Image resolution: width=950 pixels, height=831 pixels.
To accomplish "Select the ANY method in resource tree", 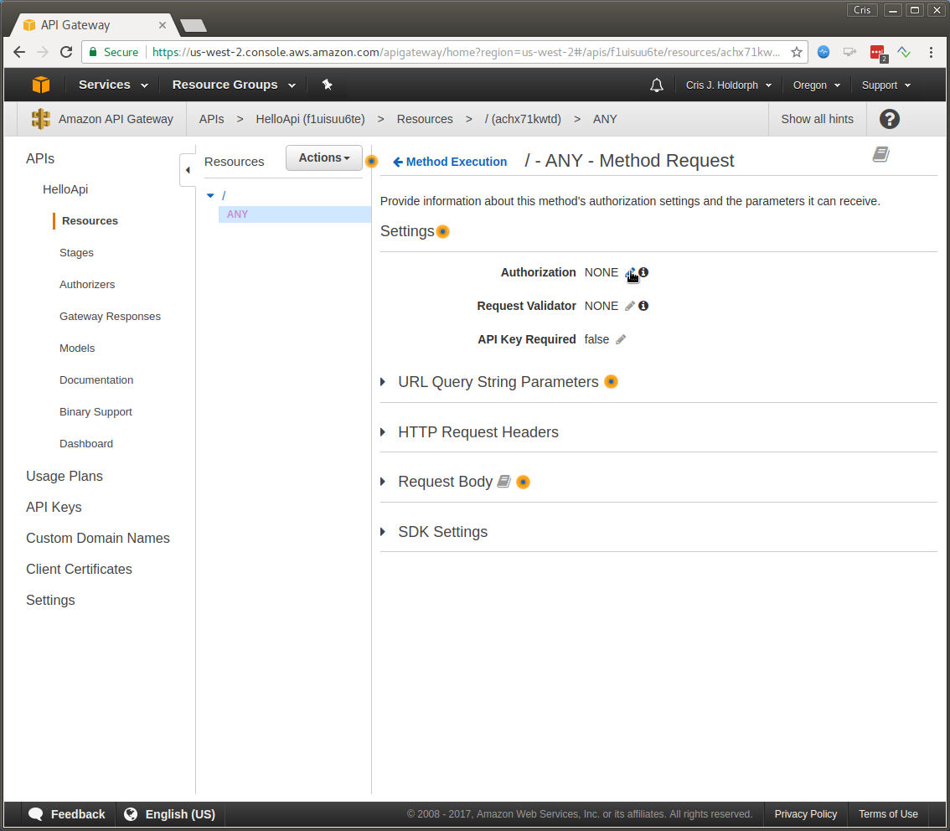I will click(x=294, y=214).
